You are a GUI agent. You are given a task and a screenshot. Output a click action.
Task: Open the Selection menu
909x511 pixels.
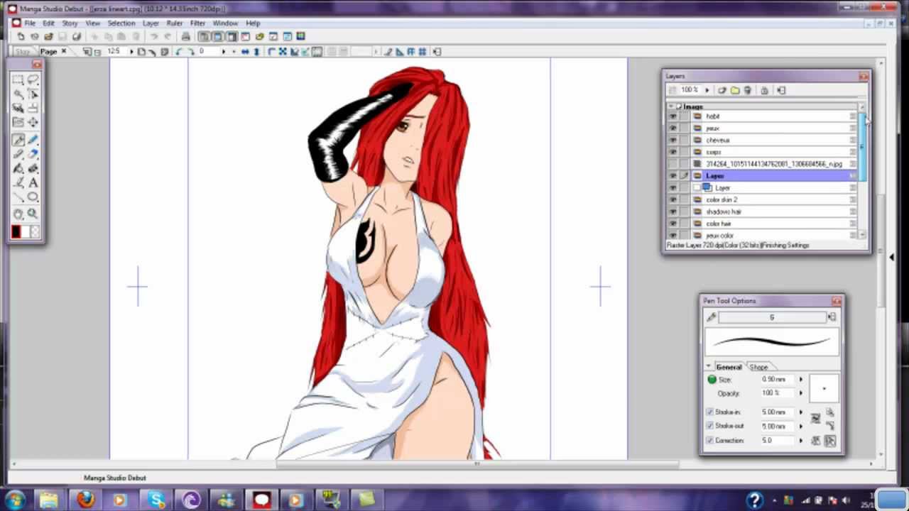pyautogui.click(x=121, y=23)
